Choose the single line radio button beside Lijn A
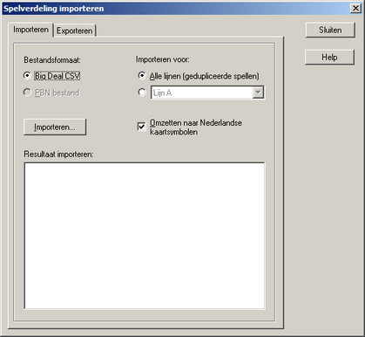 tap(142, 93)
